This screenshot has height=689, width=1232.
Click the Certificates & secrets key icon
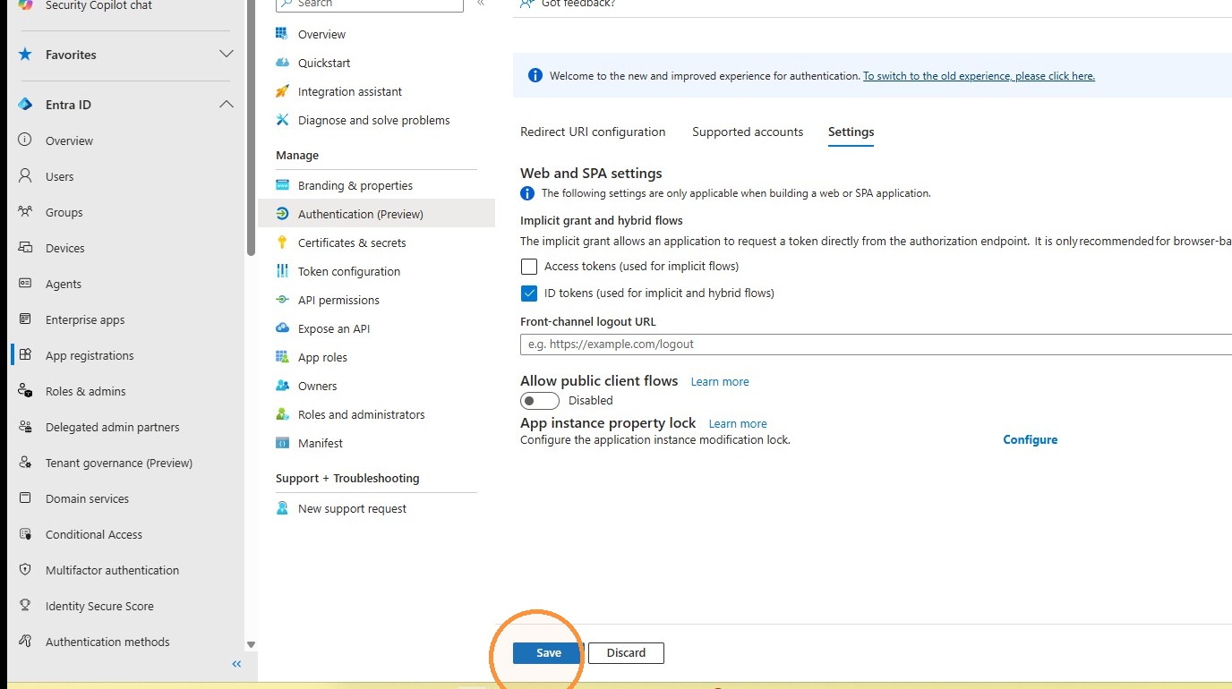pos(282,242)
